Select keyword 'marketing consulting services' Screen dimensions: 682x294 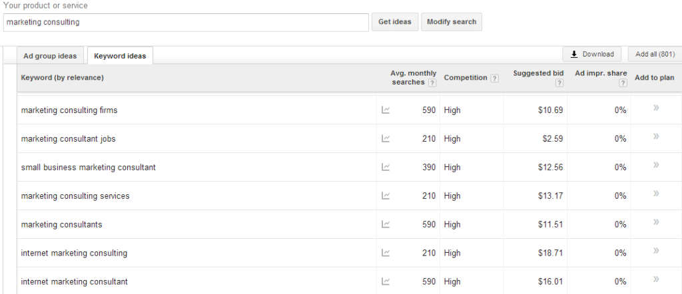point(75,196)
